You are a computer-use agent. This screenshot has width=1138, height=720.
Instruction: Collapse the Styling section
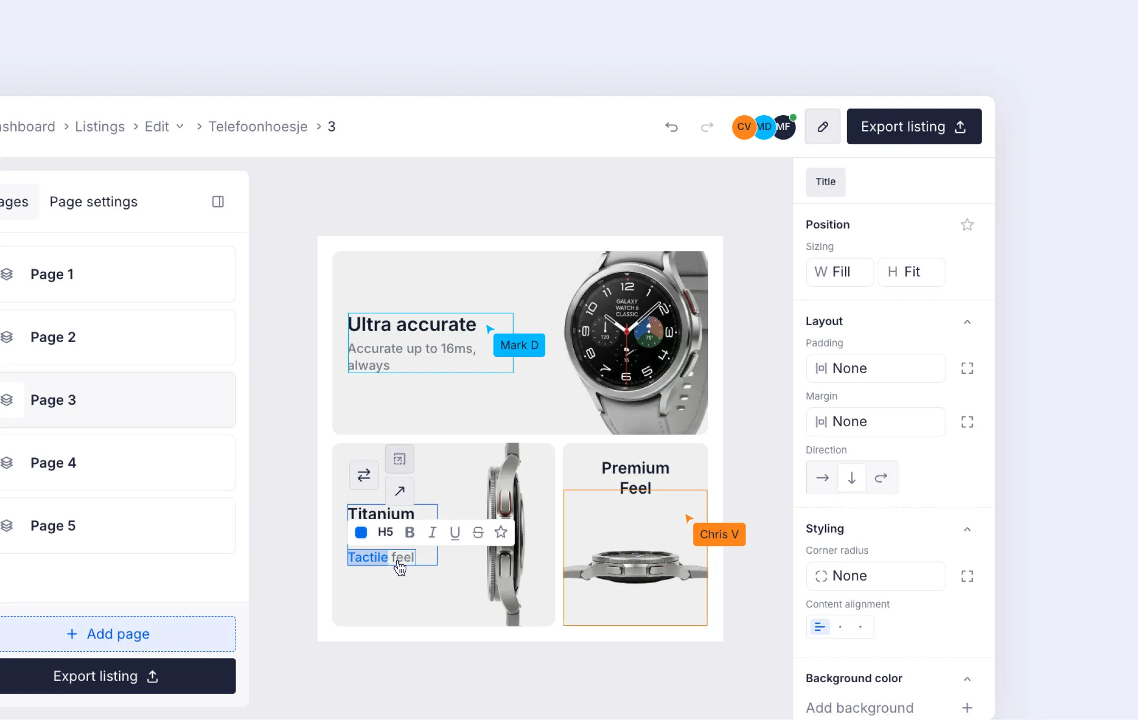967,529
